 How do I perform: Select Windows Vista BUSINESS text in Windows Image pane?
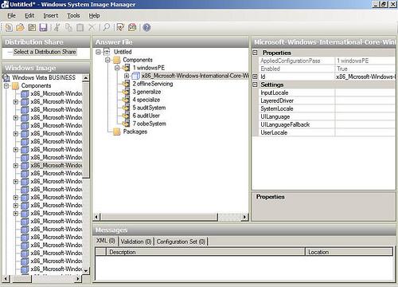(44, 77)
